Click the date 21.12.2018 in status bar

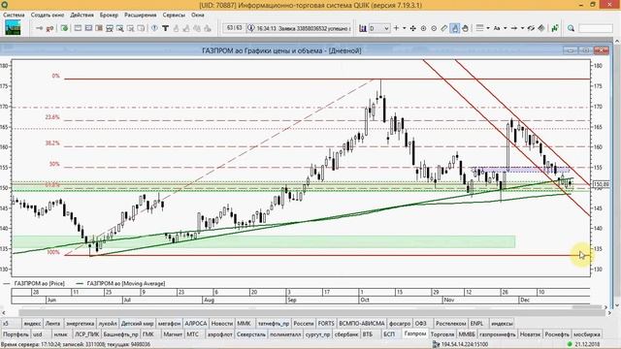click(588, 344)
